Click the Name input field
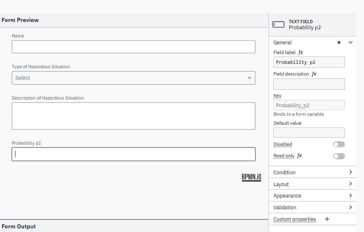 pos(133,47)
